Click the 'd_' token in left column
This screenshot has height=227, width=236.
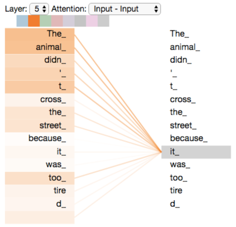40,204
